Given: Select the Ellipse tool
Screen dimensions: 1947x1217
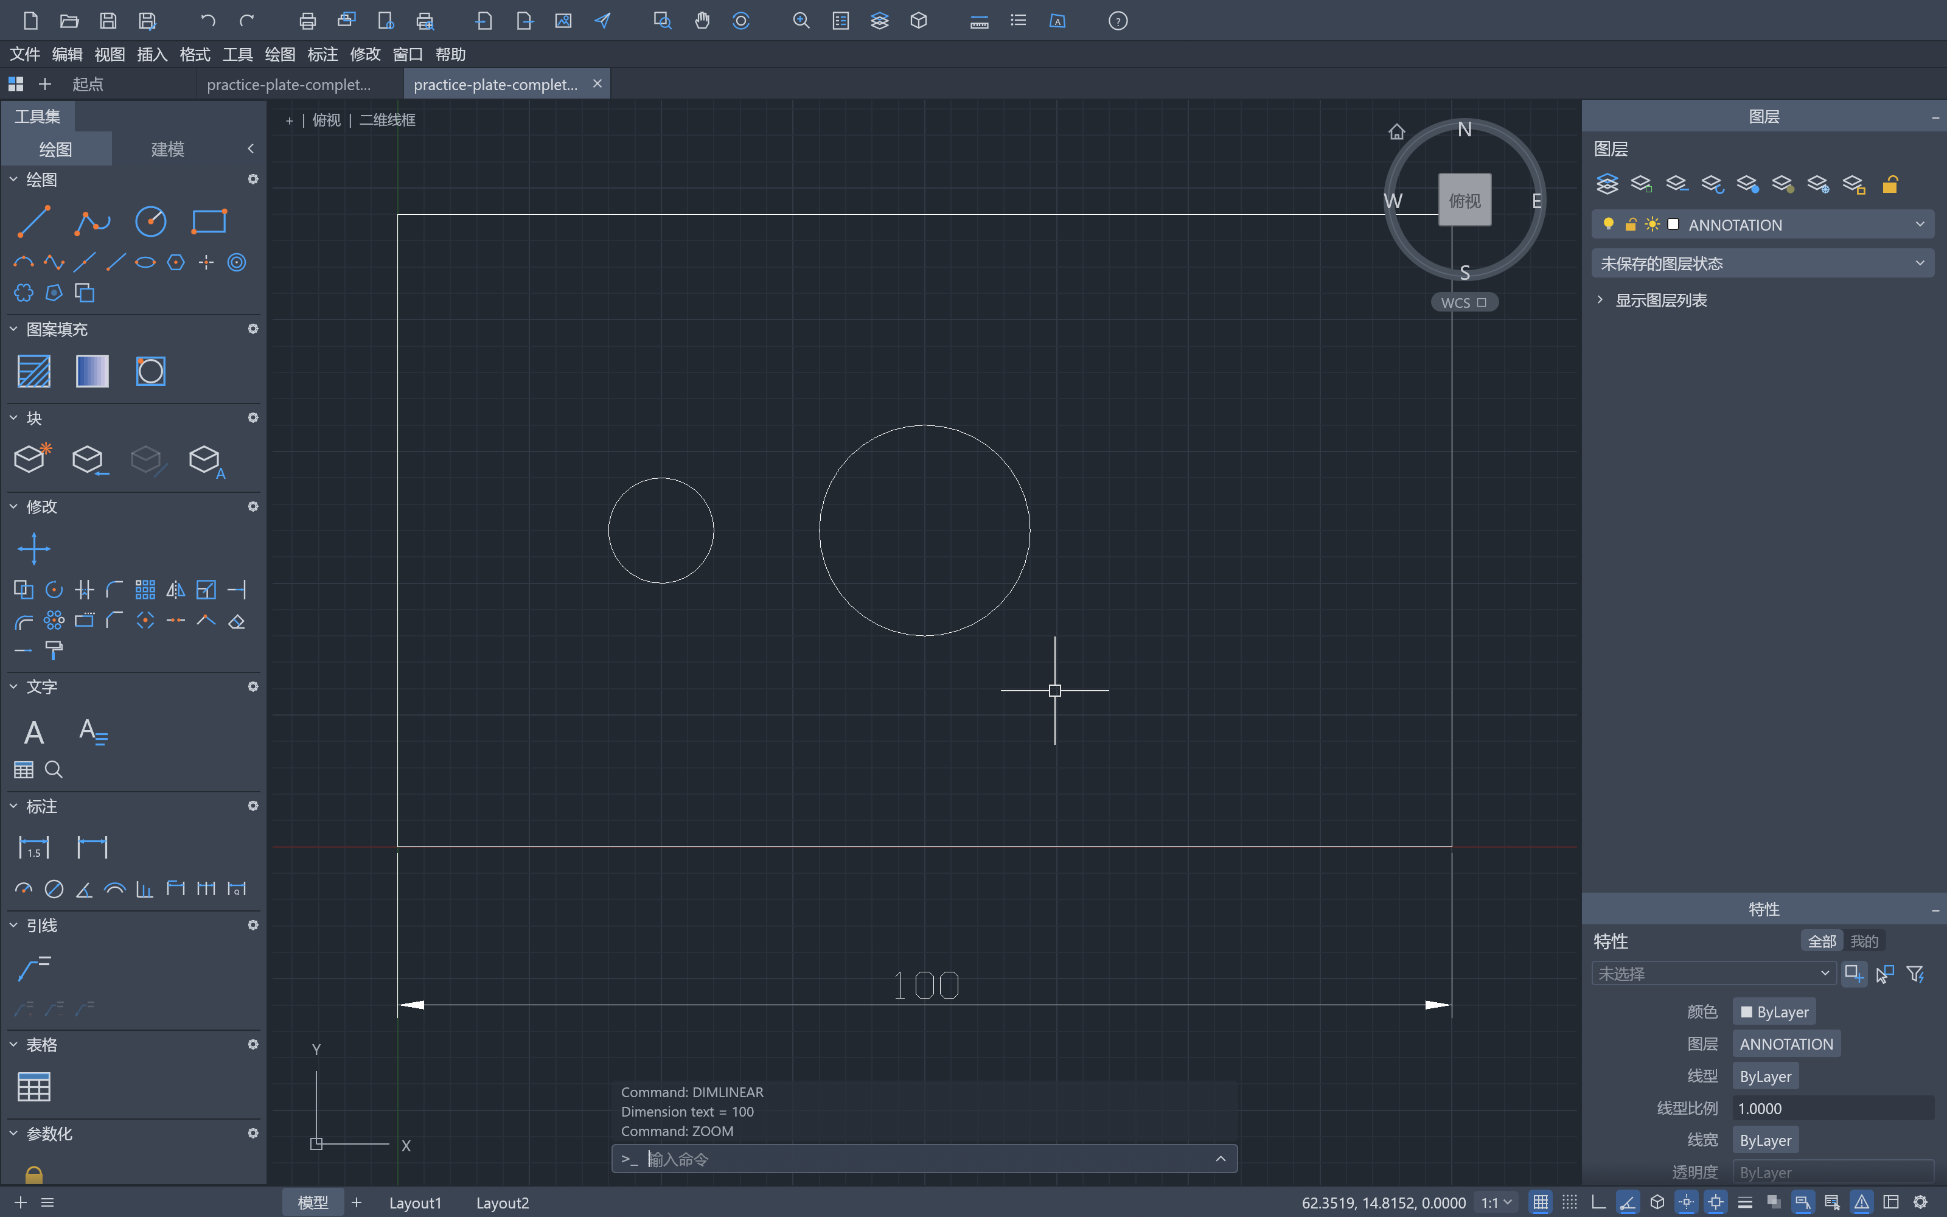Looking at the screenshot, I should (145, 262).
